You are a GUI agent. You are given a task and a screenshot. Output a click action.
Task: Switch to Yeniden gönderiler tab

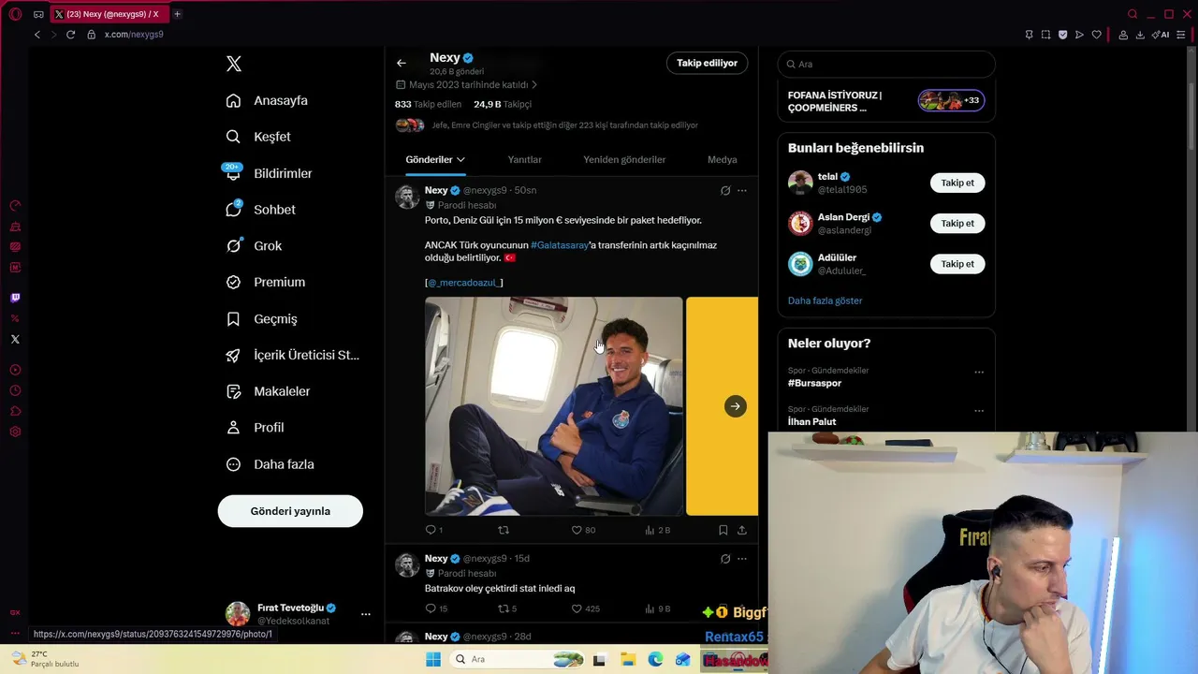(624, 159)
